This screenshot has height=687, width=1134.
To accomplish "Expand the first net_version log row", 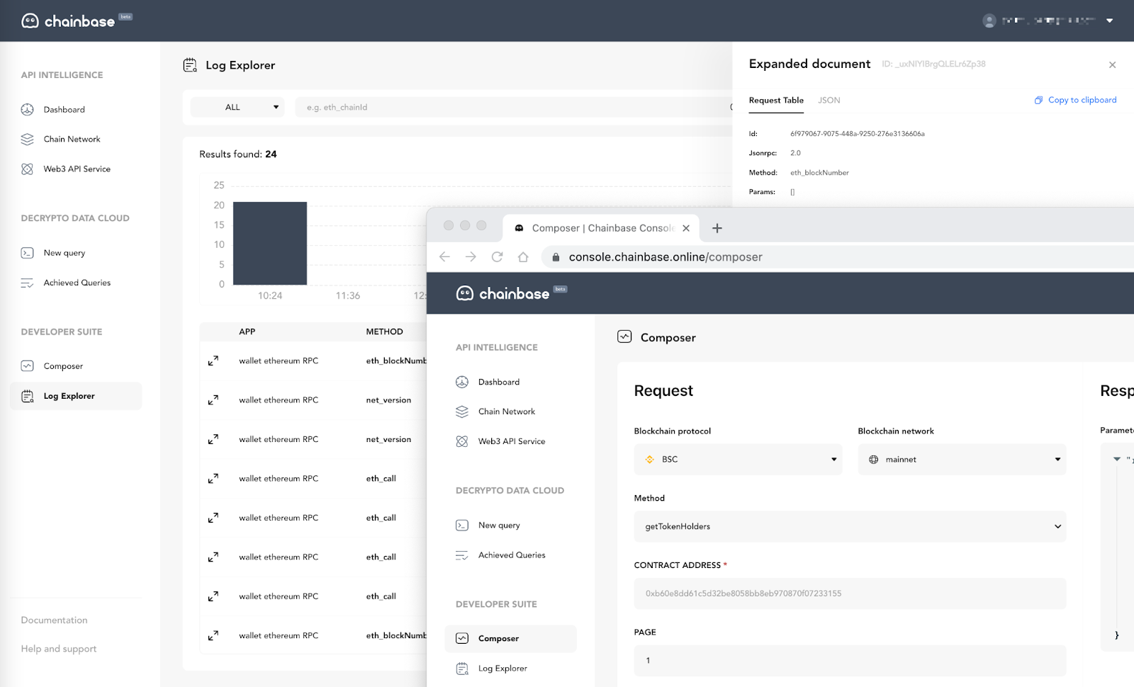I will pos(213,400).
